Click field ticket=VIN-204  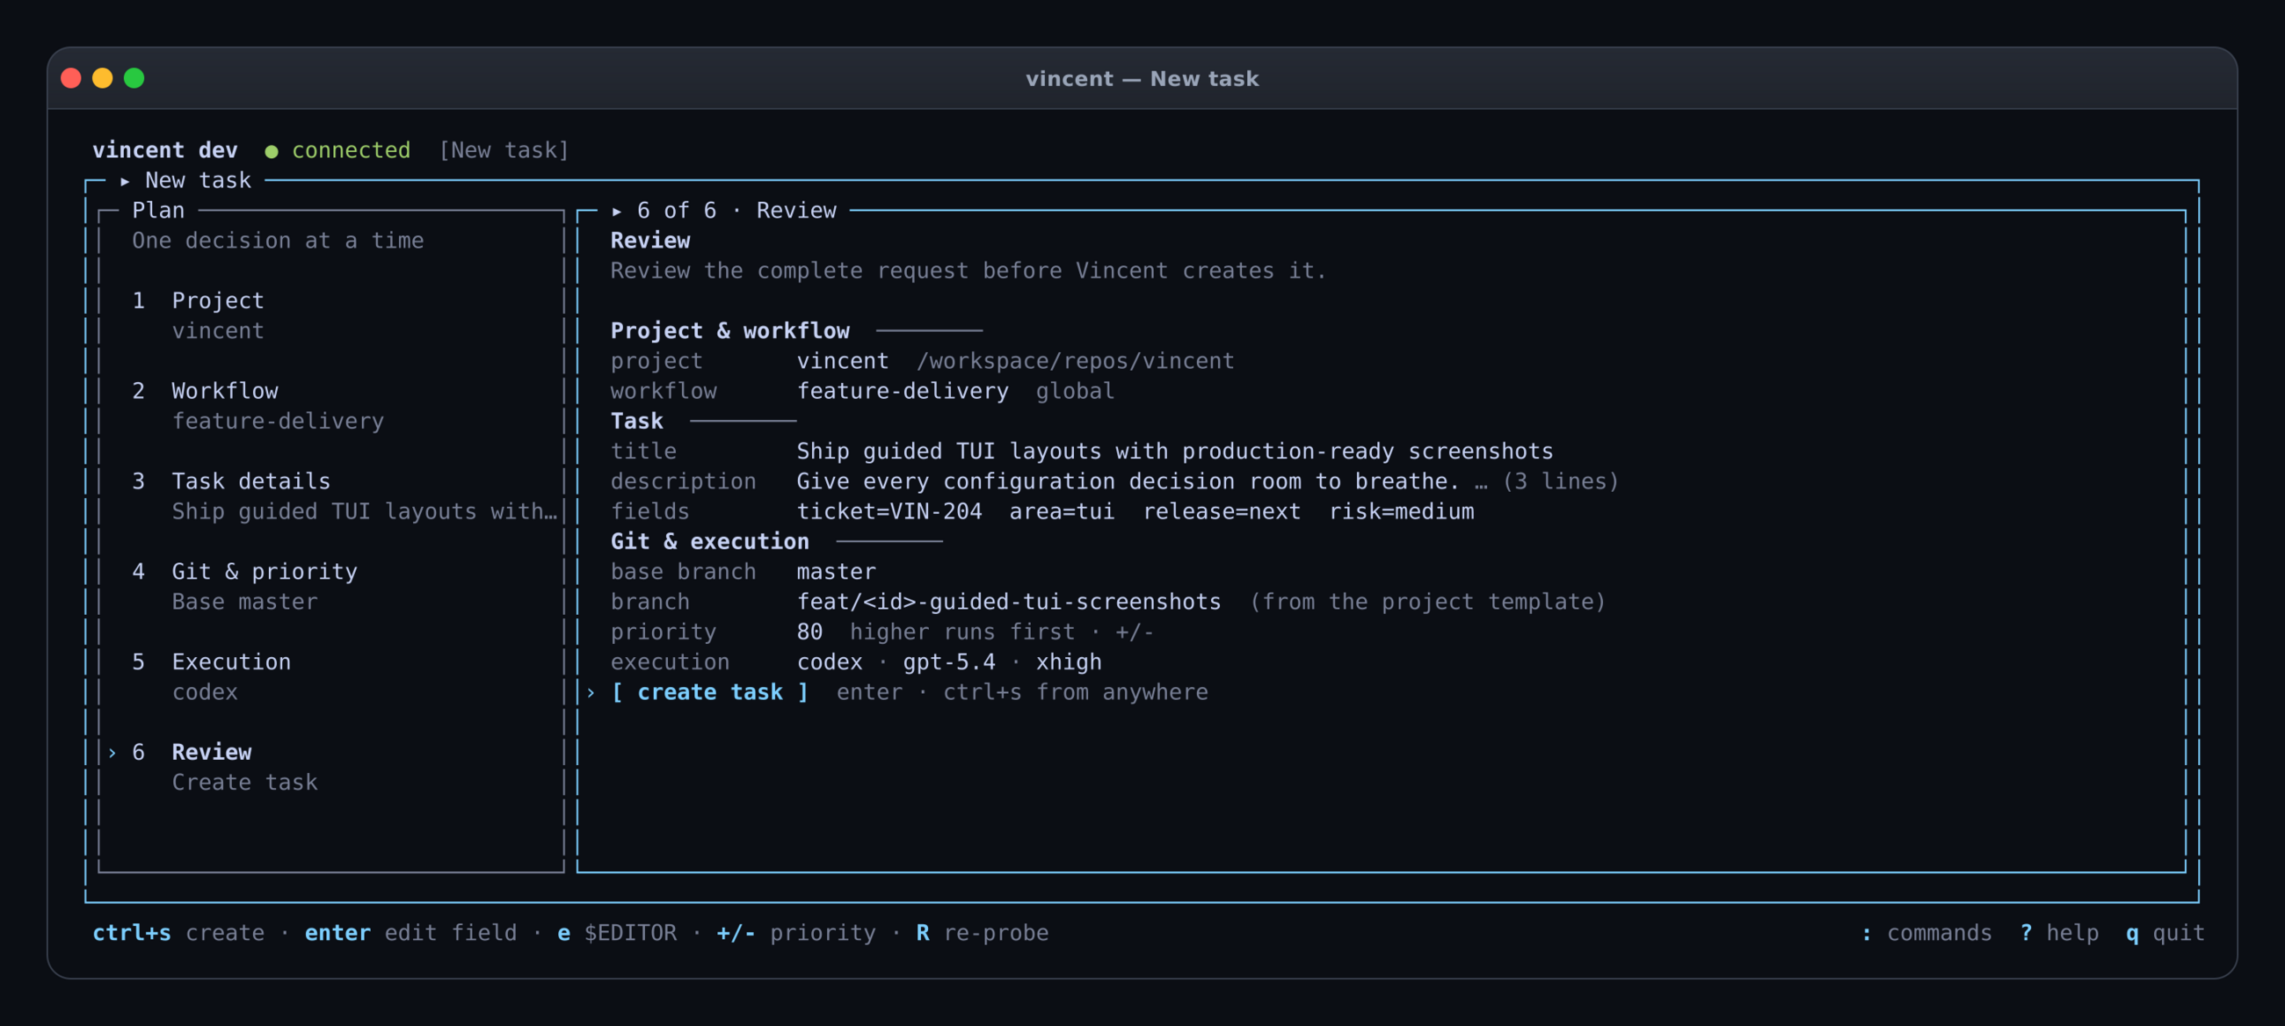[x=889, y=511]
